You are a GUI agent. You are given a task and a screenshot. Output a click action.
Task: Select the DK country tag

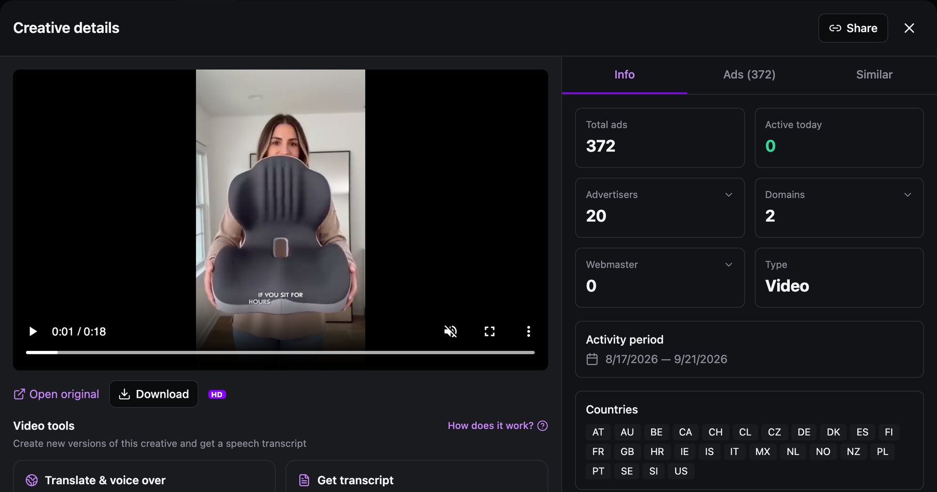coord(833,432)
